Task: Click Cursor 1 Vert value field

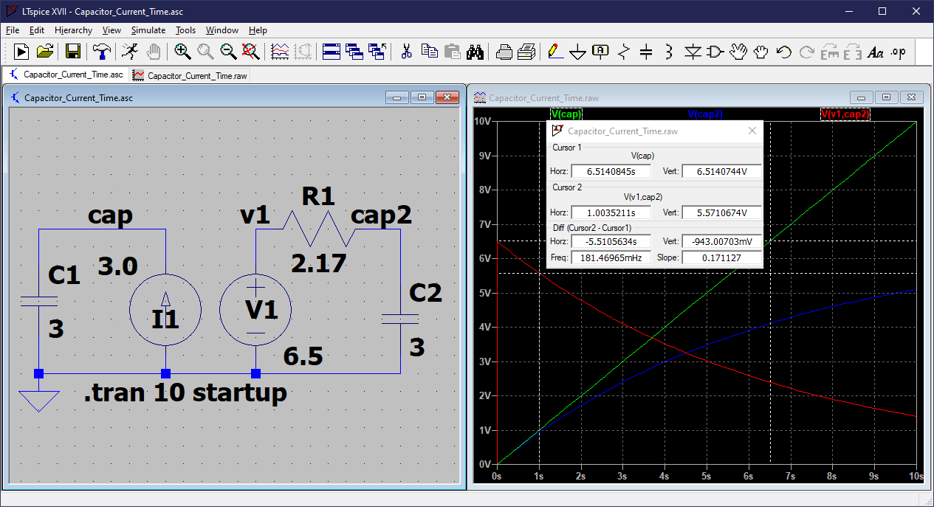Action: point(721,171)
